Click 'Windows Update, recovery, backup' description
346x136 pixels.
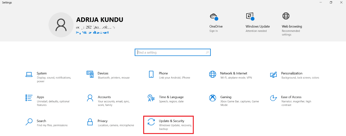pos(176,127)
